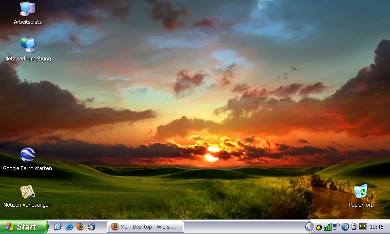Screen dimensions: 390x234
Task: Click the green signal strength bars icon
Action: (328, 227)
